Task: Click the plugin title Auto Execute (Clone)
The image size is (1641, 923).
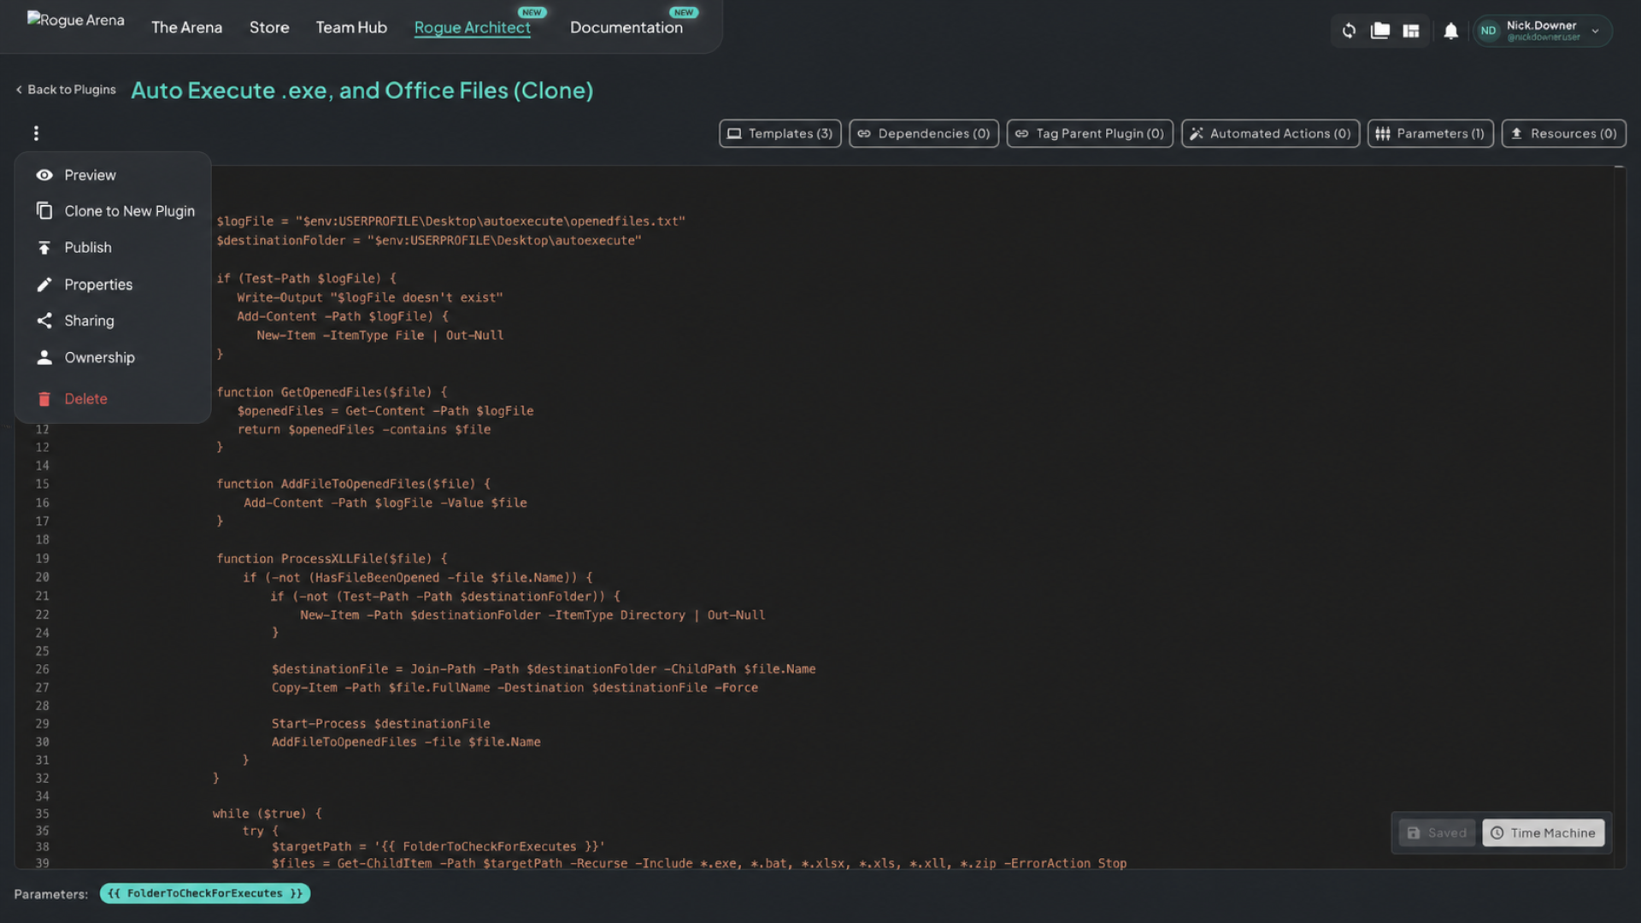Action: click(362, 91)
